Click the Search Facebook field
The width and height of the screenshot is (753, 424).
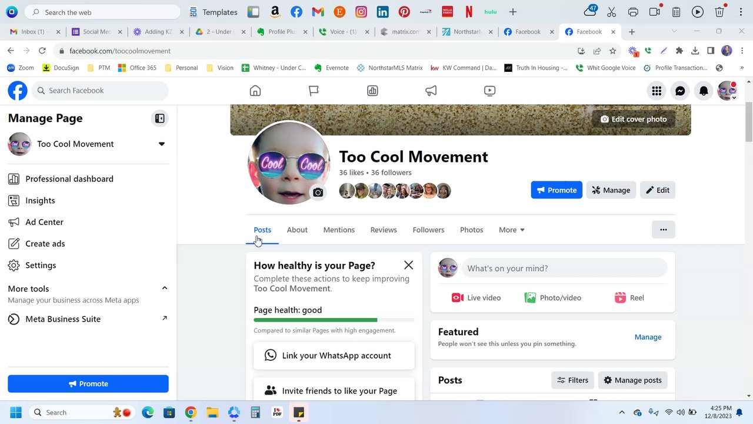pos(100,91)
